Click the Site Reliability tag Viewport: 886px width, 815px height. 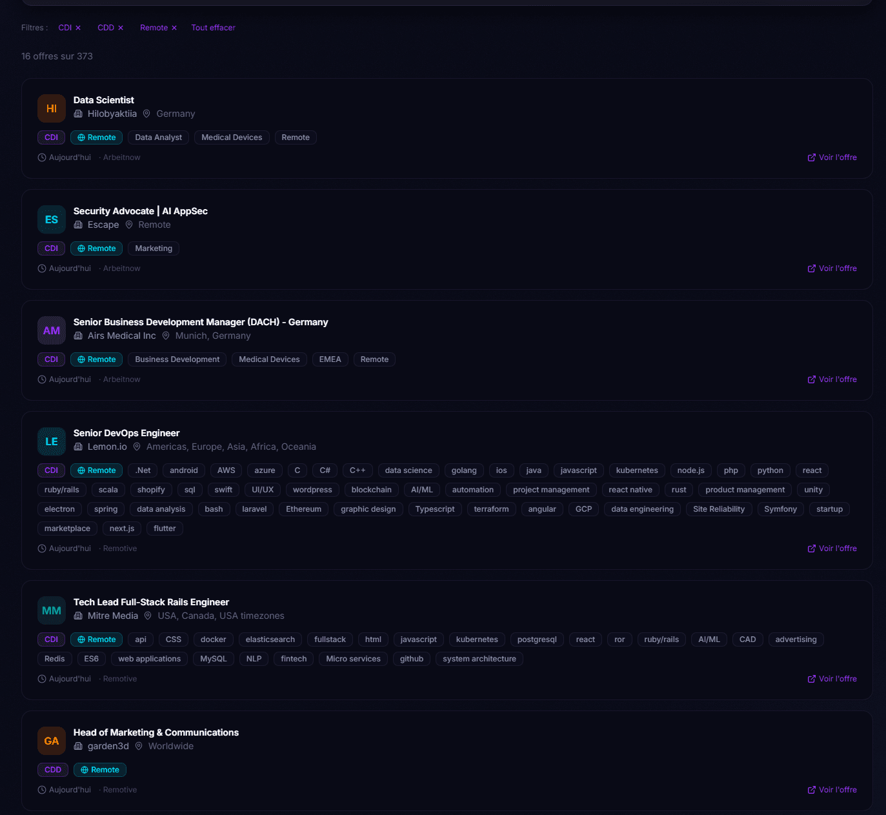click(719, 509)
